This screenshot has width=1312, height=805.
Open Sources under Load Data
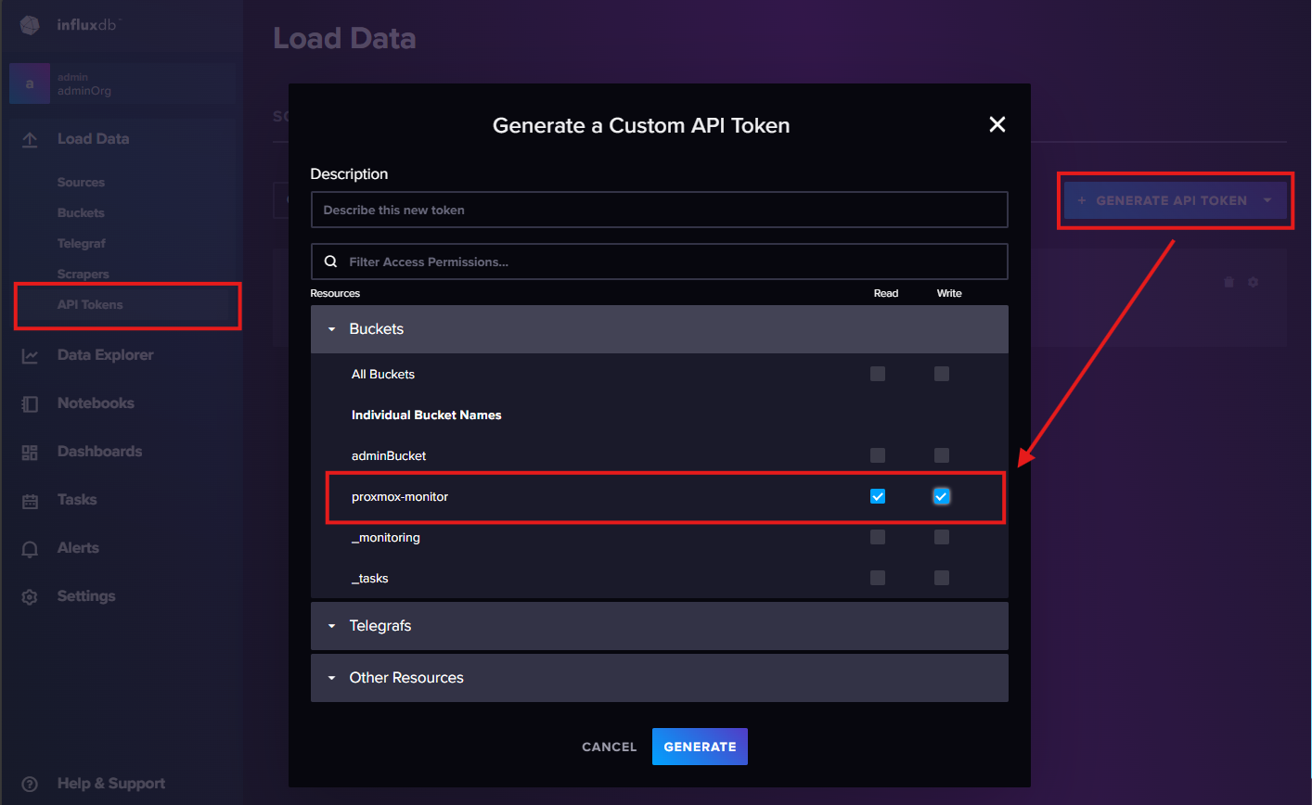click(81, 183)
